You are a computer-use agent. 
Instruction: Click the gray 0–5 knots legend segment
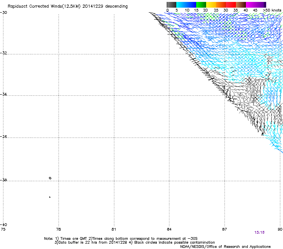(x=171, y=5)
